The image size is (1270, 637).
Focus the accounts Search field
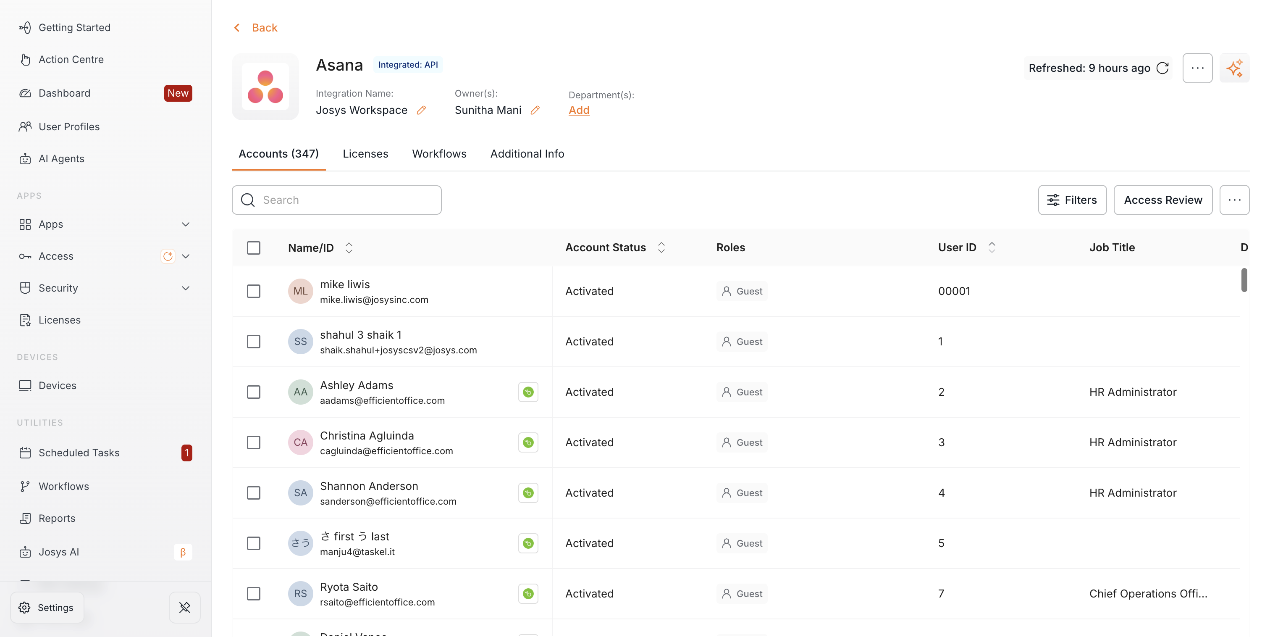pos(337,200)
